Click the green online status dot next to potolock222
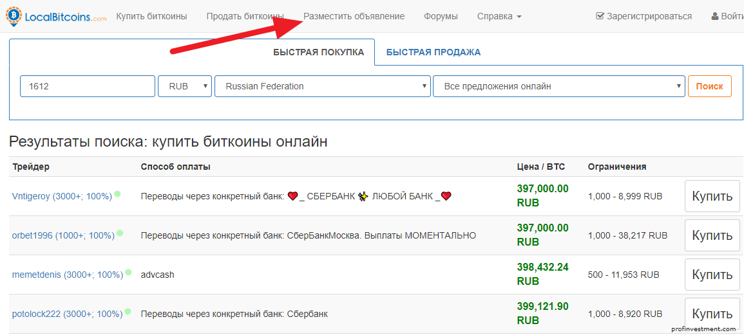Image resolution: width=744 pixels, height=335 pixels. [x=128, y=311]
